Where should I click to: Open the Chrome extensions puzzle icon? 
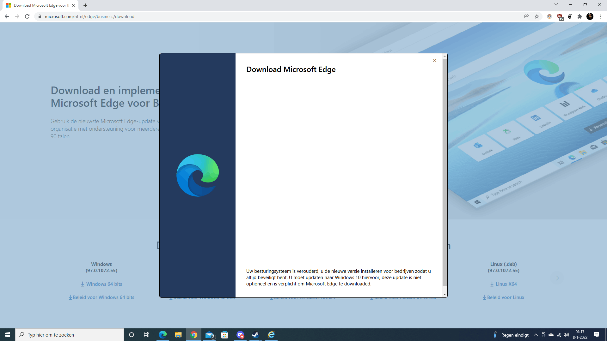579,16
